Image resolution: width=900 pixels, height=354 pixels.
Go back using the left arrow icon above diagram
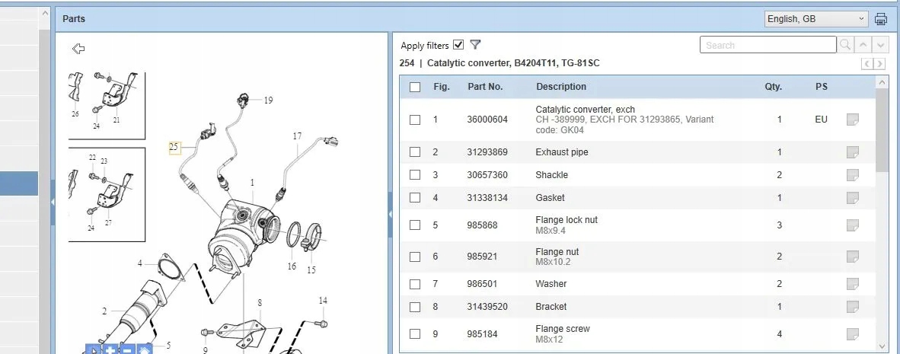click(x=78, y=49)
